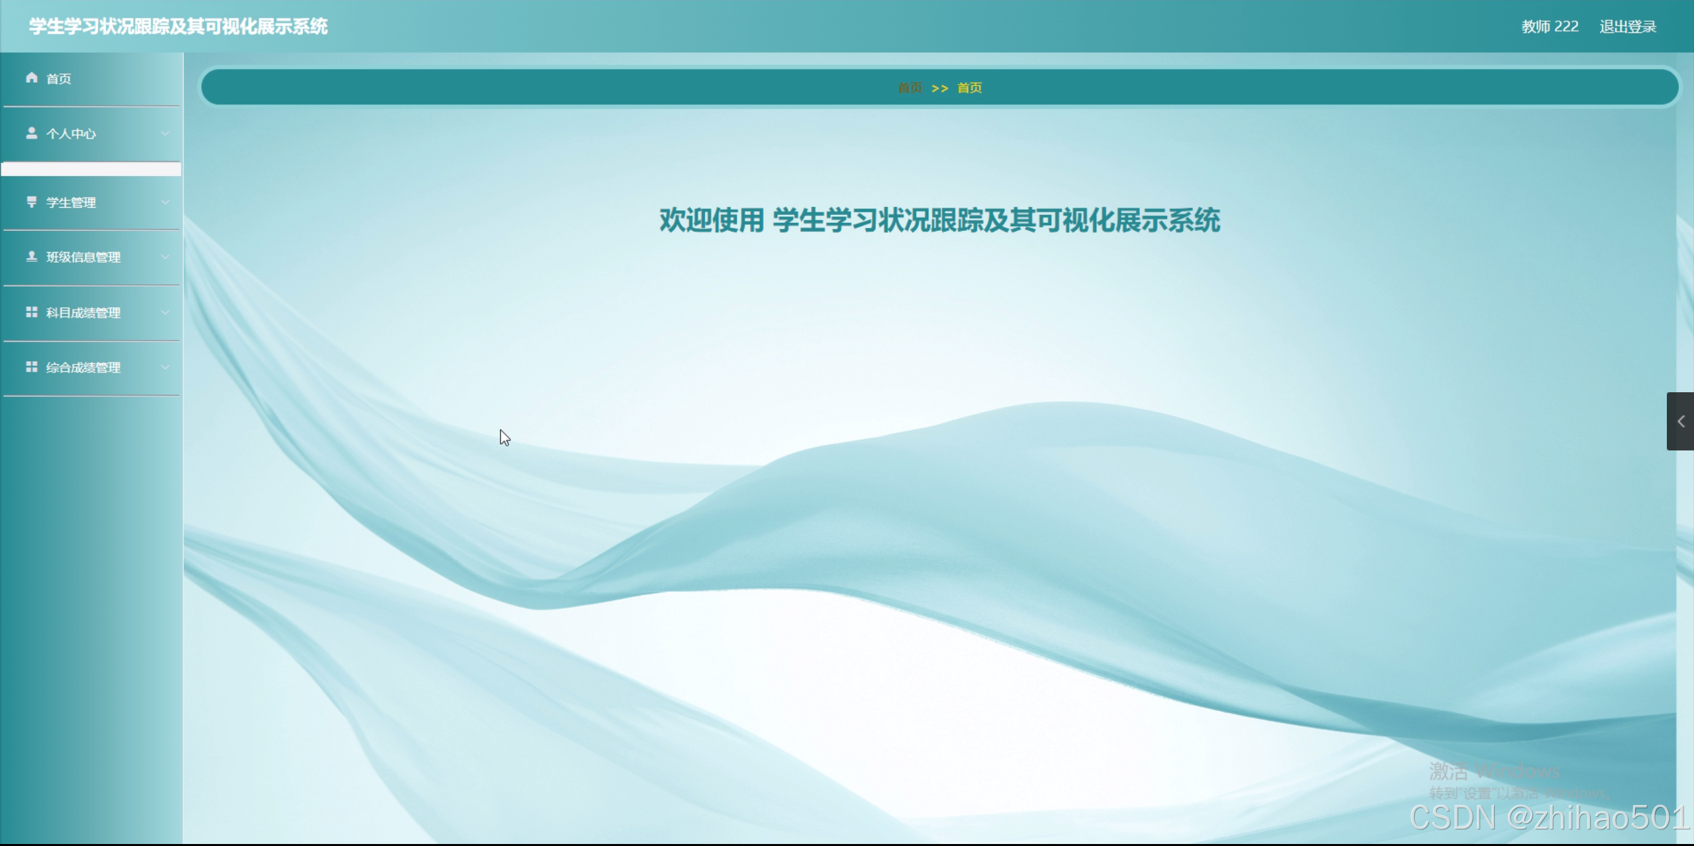The image size is (1694, 846).
Task: Click the white strip below 个人中心
Action: point(91,169)
